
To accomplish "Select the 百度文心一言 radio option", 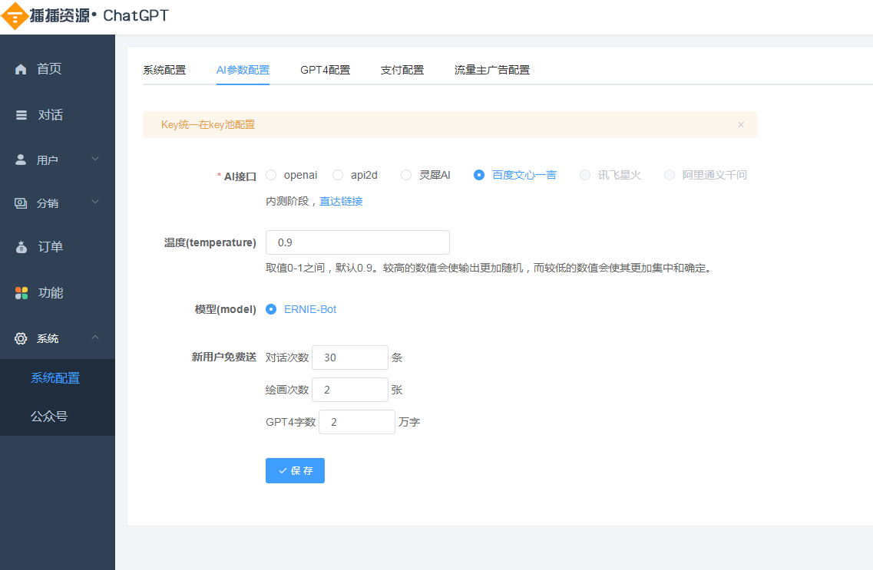I will 479,175.
